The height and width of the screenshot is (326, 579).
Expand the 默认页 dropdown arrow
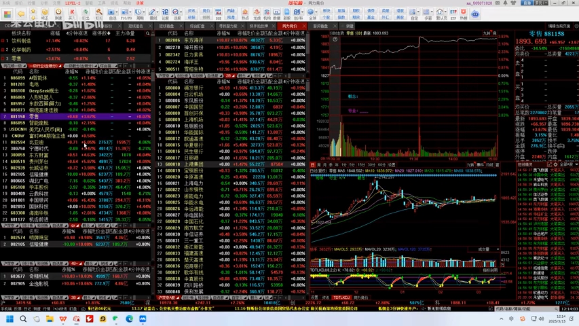coord(446,12)
